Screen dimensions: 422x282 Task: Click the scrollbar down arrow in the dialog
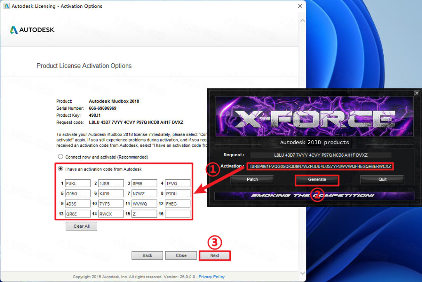[x=302, y=273]
